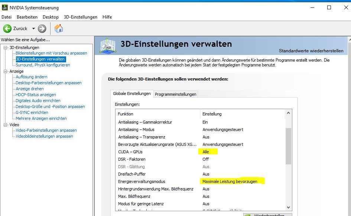Open the Zurück history dropdown arrow

point(33,29)
